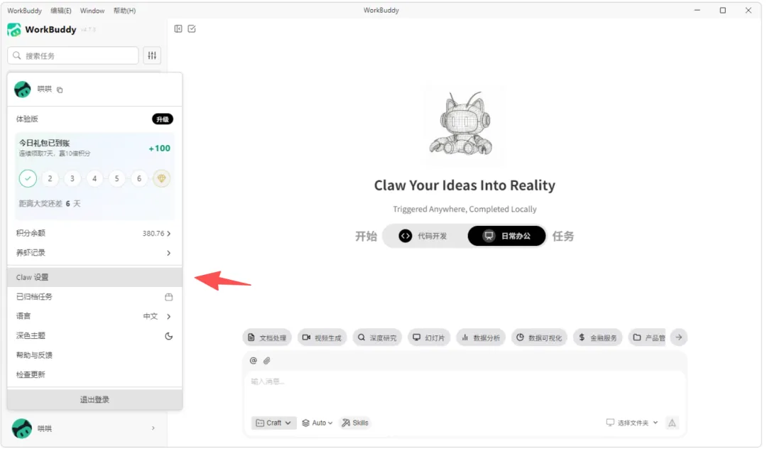The width and height of the screenshot is (767, 449).
Task: Click the 升级 upgrade badge
Action: pos(163,119)
